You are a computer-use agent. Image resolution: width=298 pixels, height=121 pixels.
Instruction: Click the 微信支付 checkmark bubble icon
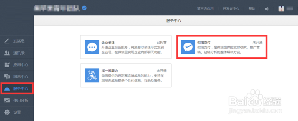(x=188, y=47)
